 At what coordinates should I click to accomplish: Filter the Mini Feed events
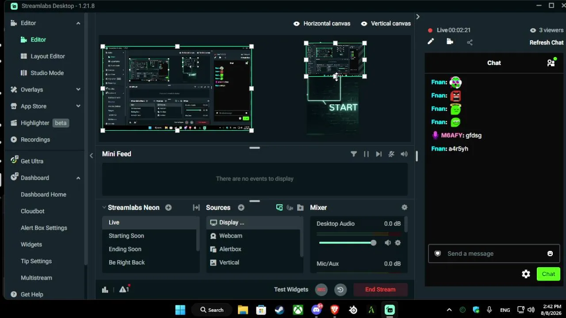pyautogui.click(x=354, y=154)
